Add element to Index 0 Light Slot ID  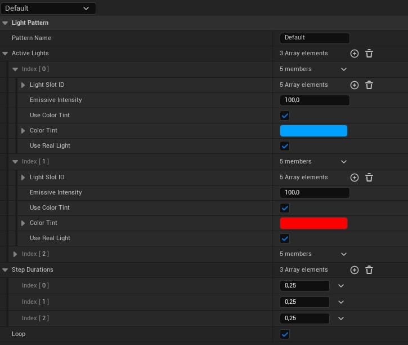coord(355,85)
